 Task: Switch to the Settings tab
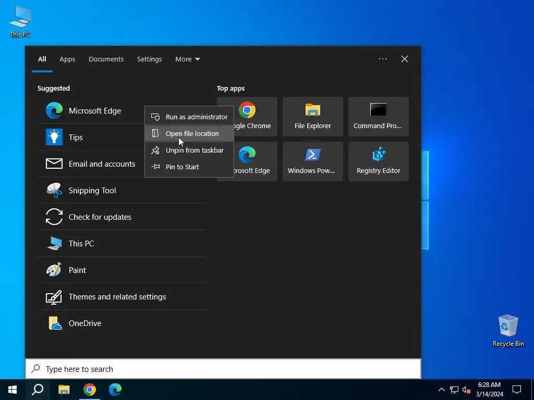tap(149, 59)
